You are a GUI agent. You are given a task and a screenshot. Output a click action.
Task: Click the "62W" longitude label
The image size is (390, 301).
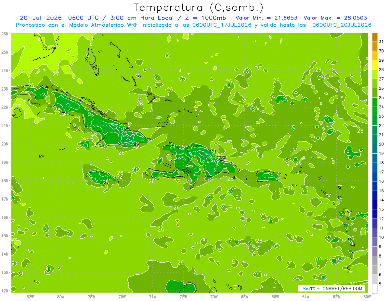click(336, 296)
